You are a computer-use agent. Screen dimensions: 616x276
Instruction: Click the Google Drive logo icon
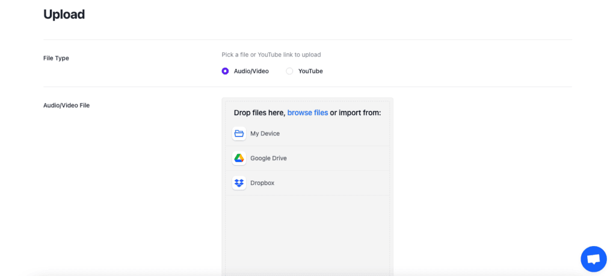pos(239,158)
